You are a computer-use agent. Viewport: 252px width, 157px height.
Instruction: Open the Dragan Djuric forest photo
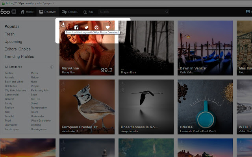(x=146, y=48)
